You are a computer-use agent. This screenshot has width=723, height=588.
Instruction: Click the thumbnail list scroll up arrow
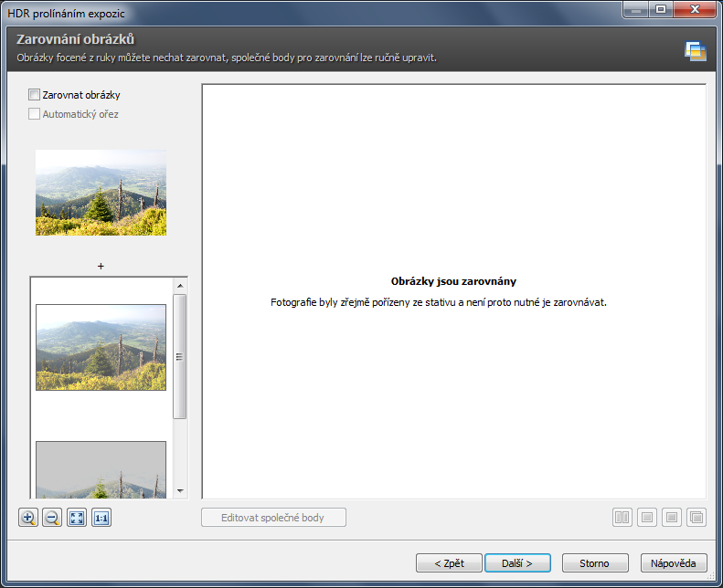click(x=180, y=286)
